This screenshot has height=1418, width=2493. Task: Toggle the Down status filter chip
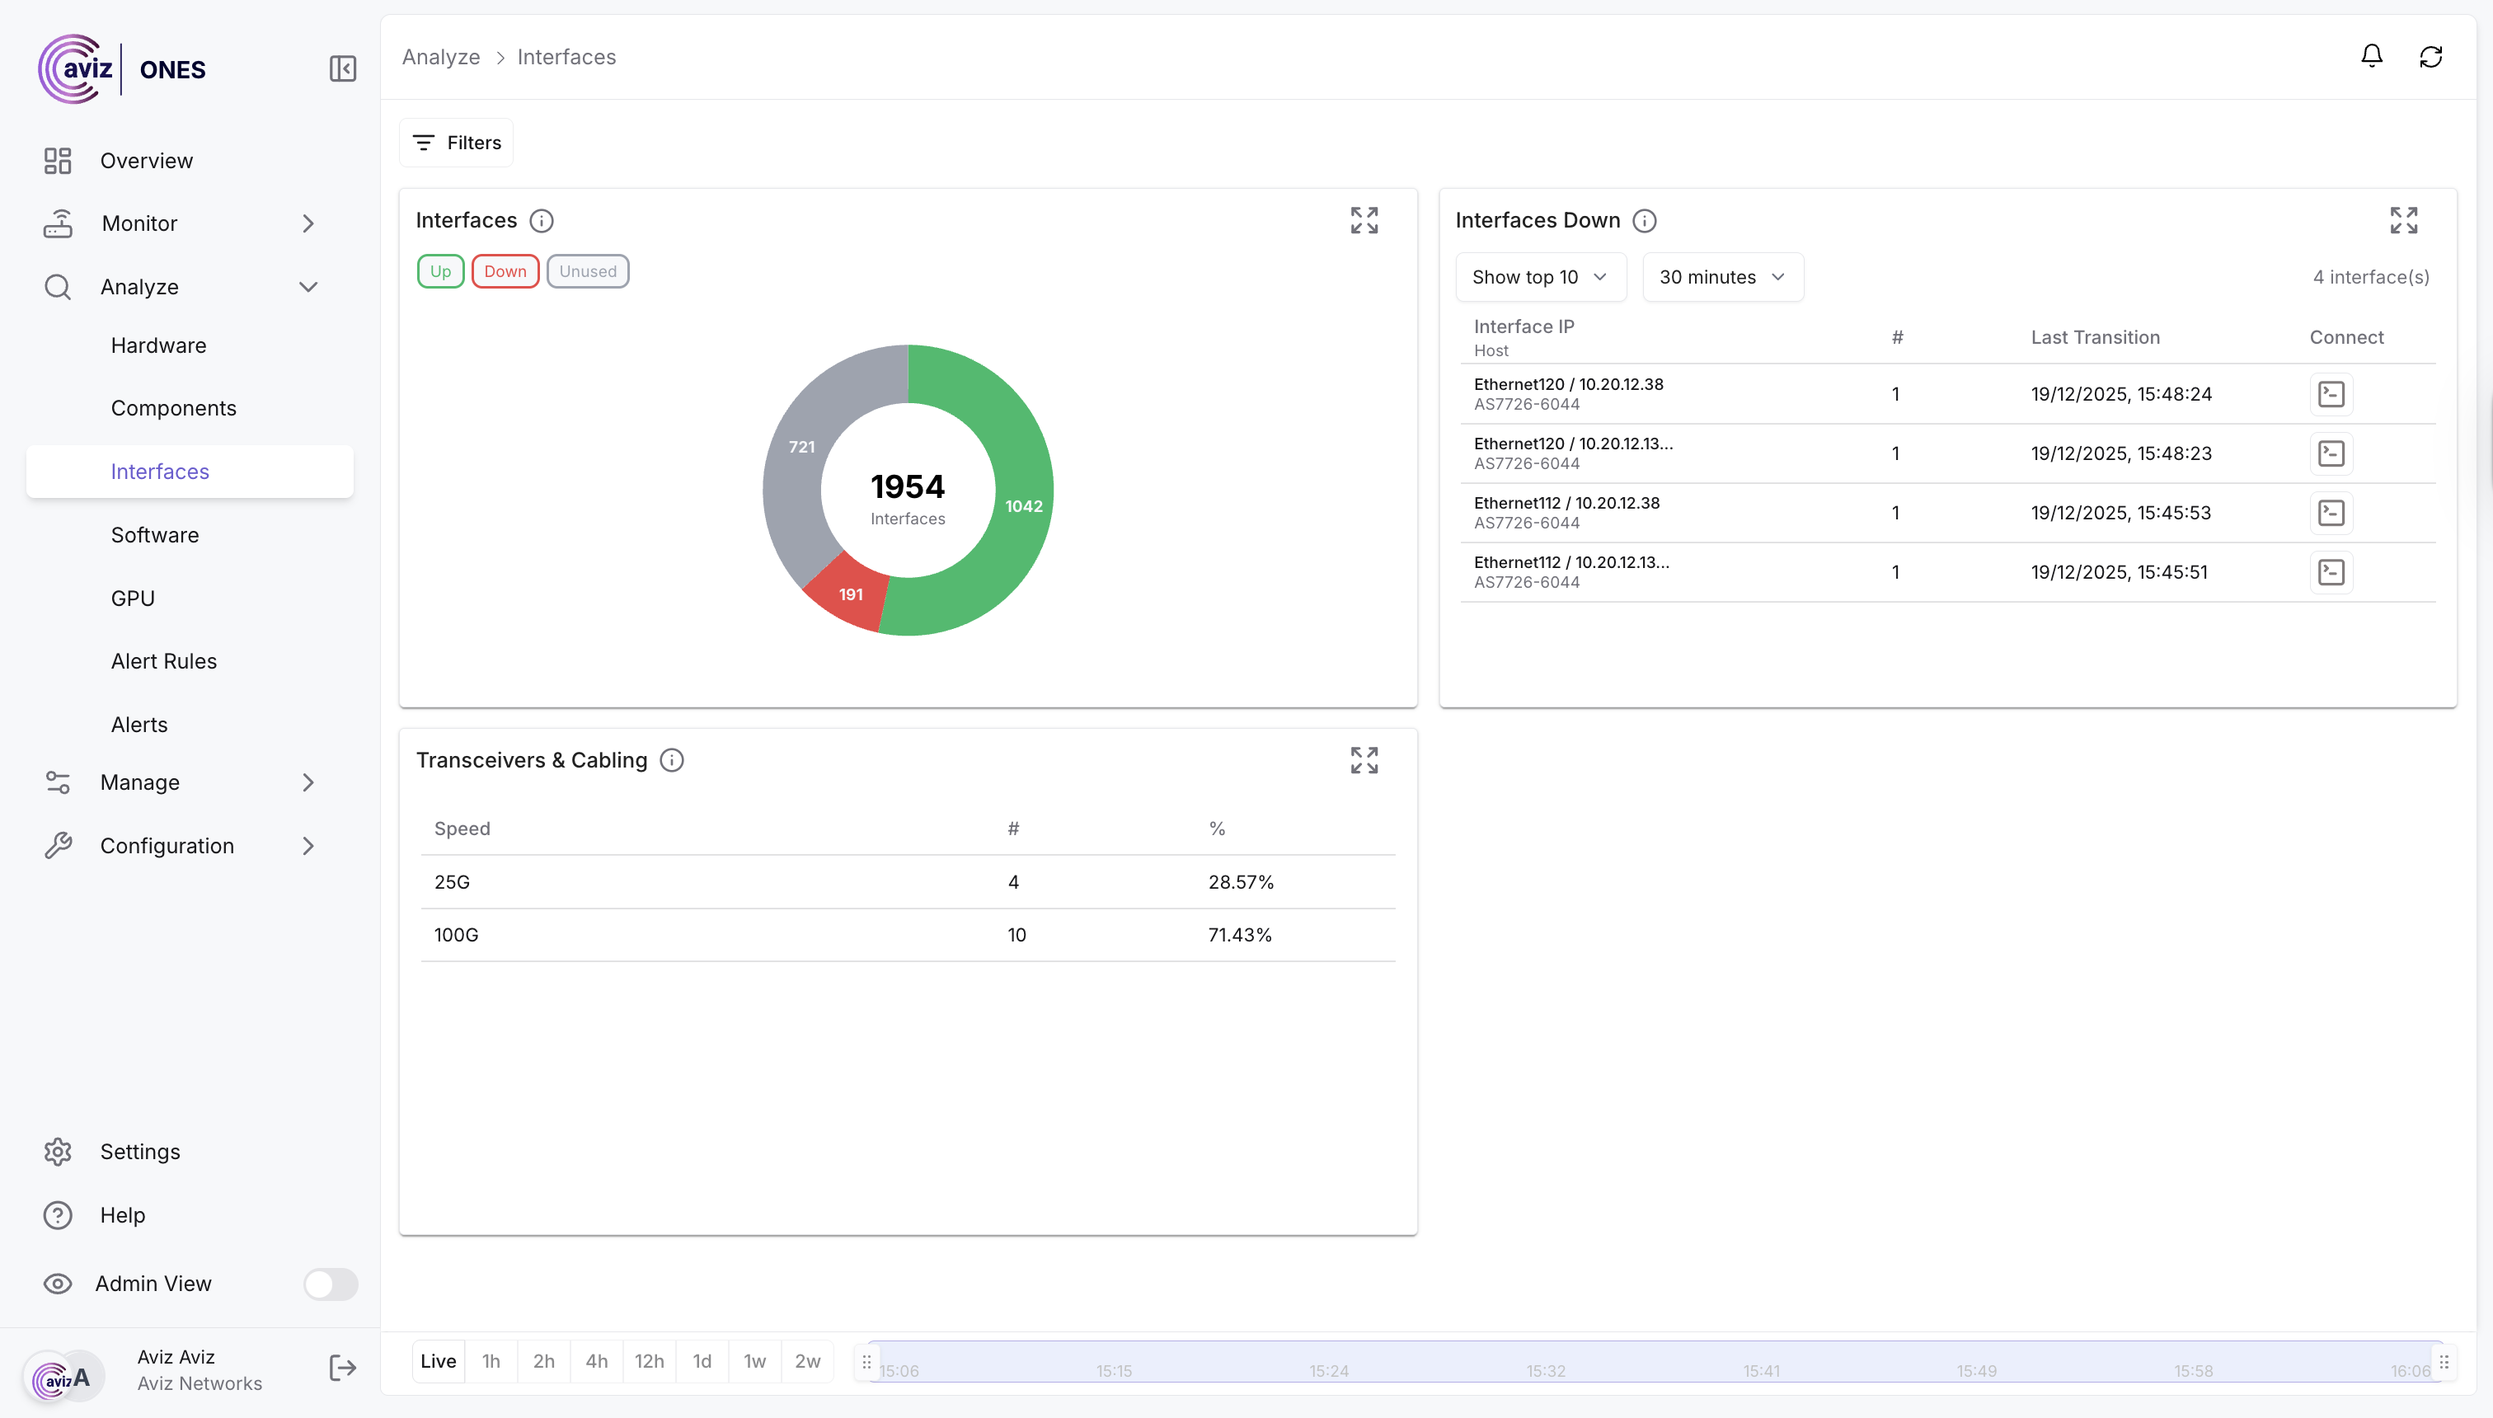tap(505, 272)
